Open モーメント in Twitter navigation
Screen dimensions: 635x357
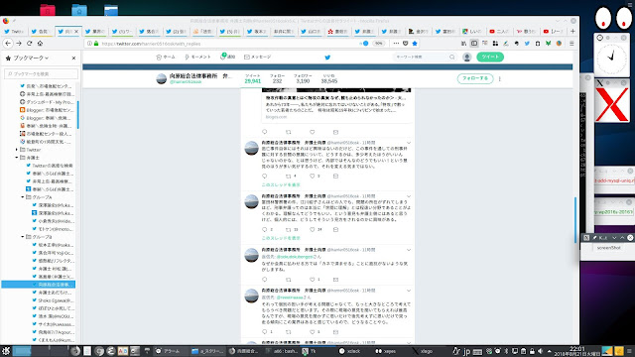[x=197, y=58]
